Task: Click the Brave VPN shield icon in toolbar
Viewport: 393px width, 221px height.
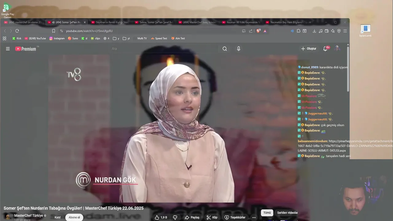Action: (339, 31)
